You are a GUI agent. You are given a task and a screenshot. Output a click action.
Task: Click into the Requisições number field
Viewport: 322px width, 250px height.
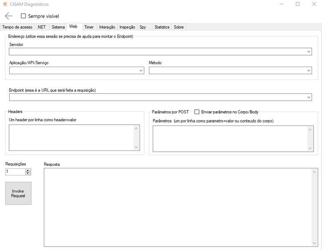pyautogui.click(x=15, y=172)
